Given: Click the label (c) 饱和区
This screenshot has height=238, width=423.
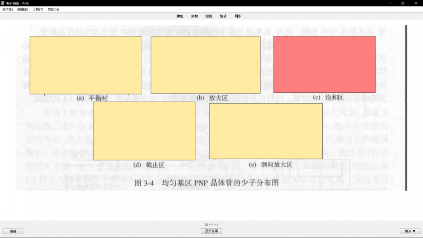Looking at the screenshot, I should [328, 97].
